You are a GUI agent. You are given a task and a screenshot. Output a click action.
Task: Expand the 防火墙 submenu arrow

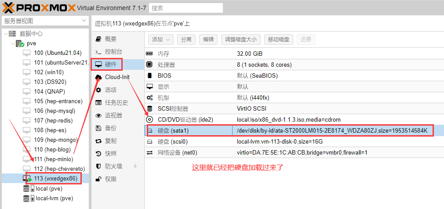(x=135, y=166)
